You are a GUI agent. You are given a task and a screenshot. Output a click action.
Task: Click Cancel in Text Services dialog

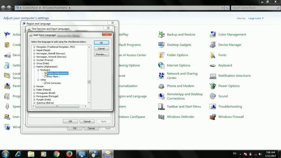[x=87, y=121]
